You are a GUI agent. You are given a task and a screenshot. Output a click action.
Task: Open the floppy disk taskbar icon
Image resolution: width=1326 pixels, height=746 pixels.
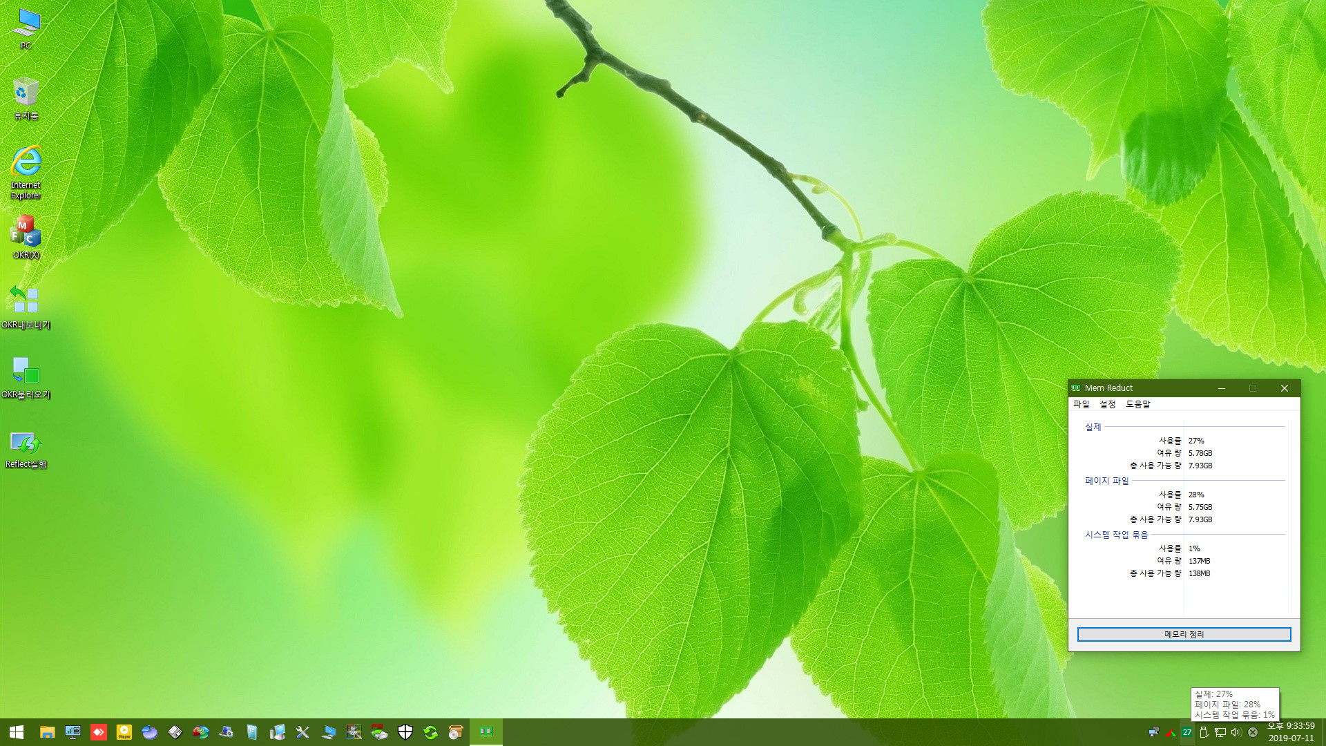point(175,732)
